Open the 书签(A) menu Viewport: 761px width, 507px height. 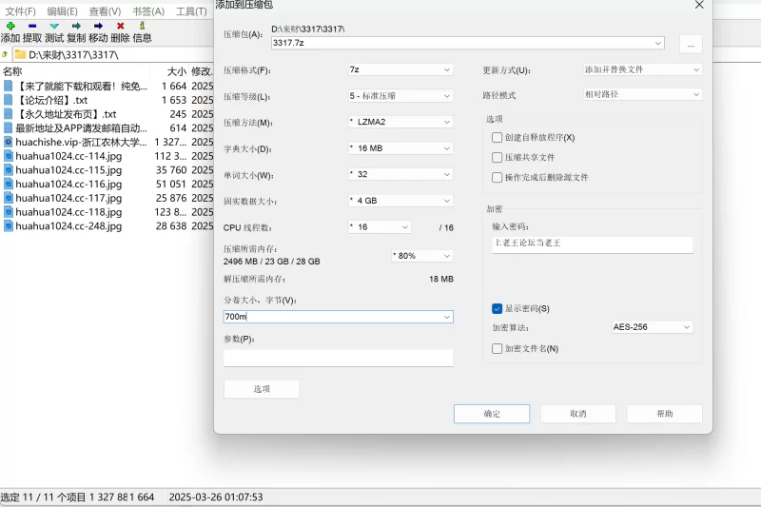point(148,11)
